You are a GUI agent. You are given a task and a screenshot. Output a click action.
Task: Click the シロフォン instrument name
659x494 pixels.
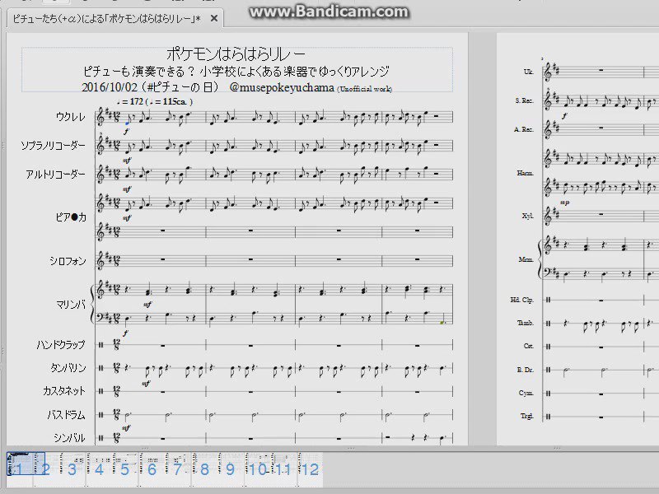click(68, 261)
